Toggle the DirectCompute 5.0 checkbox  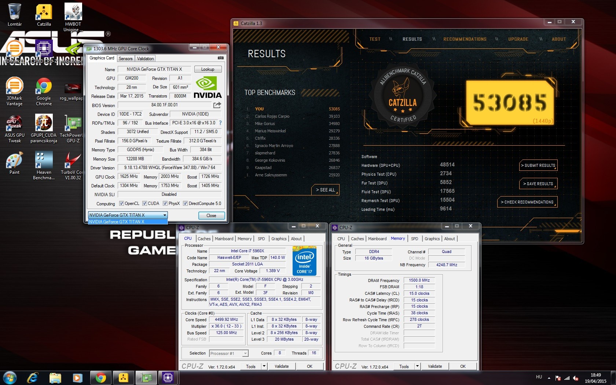(185, 203)
